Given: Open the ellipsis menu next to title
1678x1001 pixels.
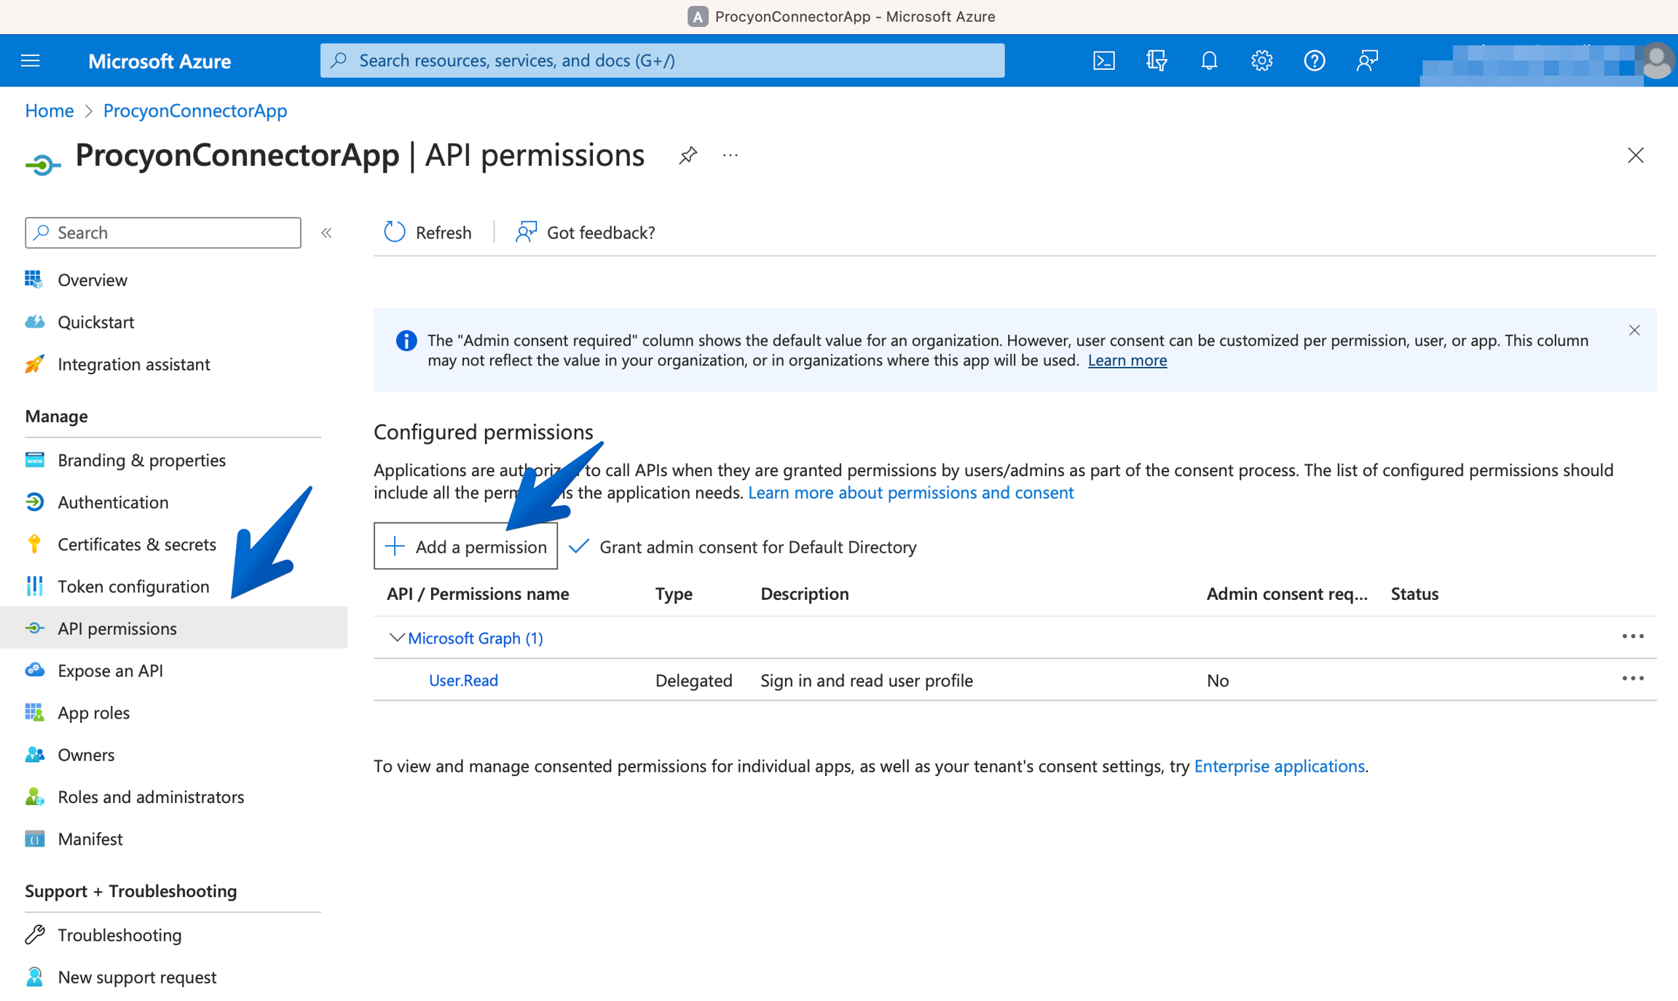Looking at the screenshot, I should tap(730, 155).
